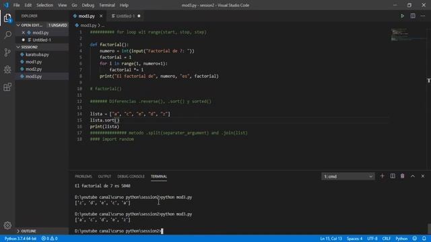Change indentation via Spaces: 4
Viewport: 431px width, 242px height.
(x=354, y=239)
